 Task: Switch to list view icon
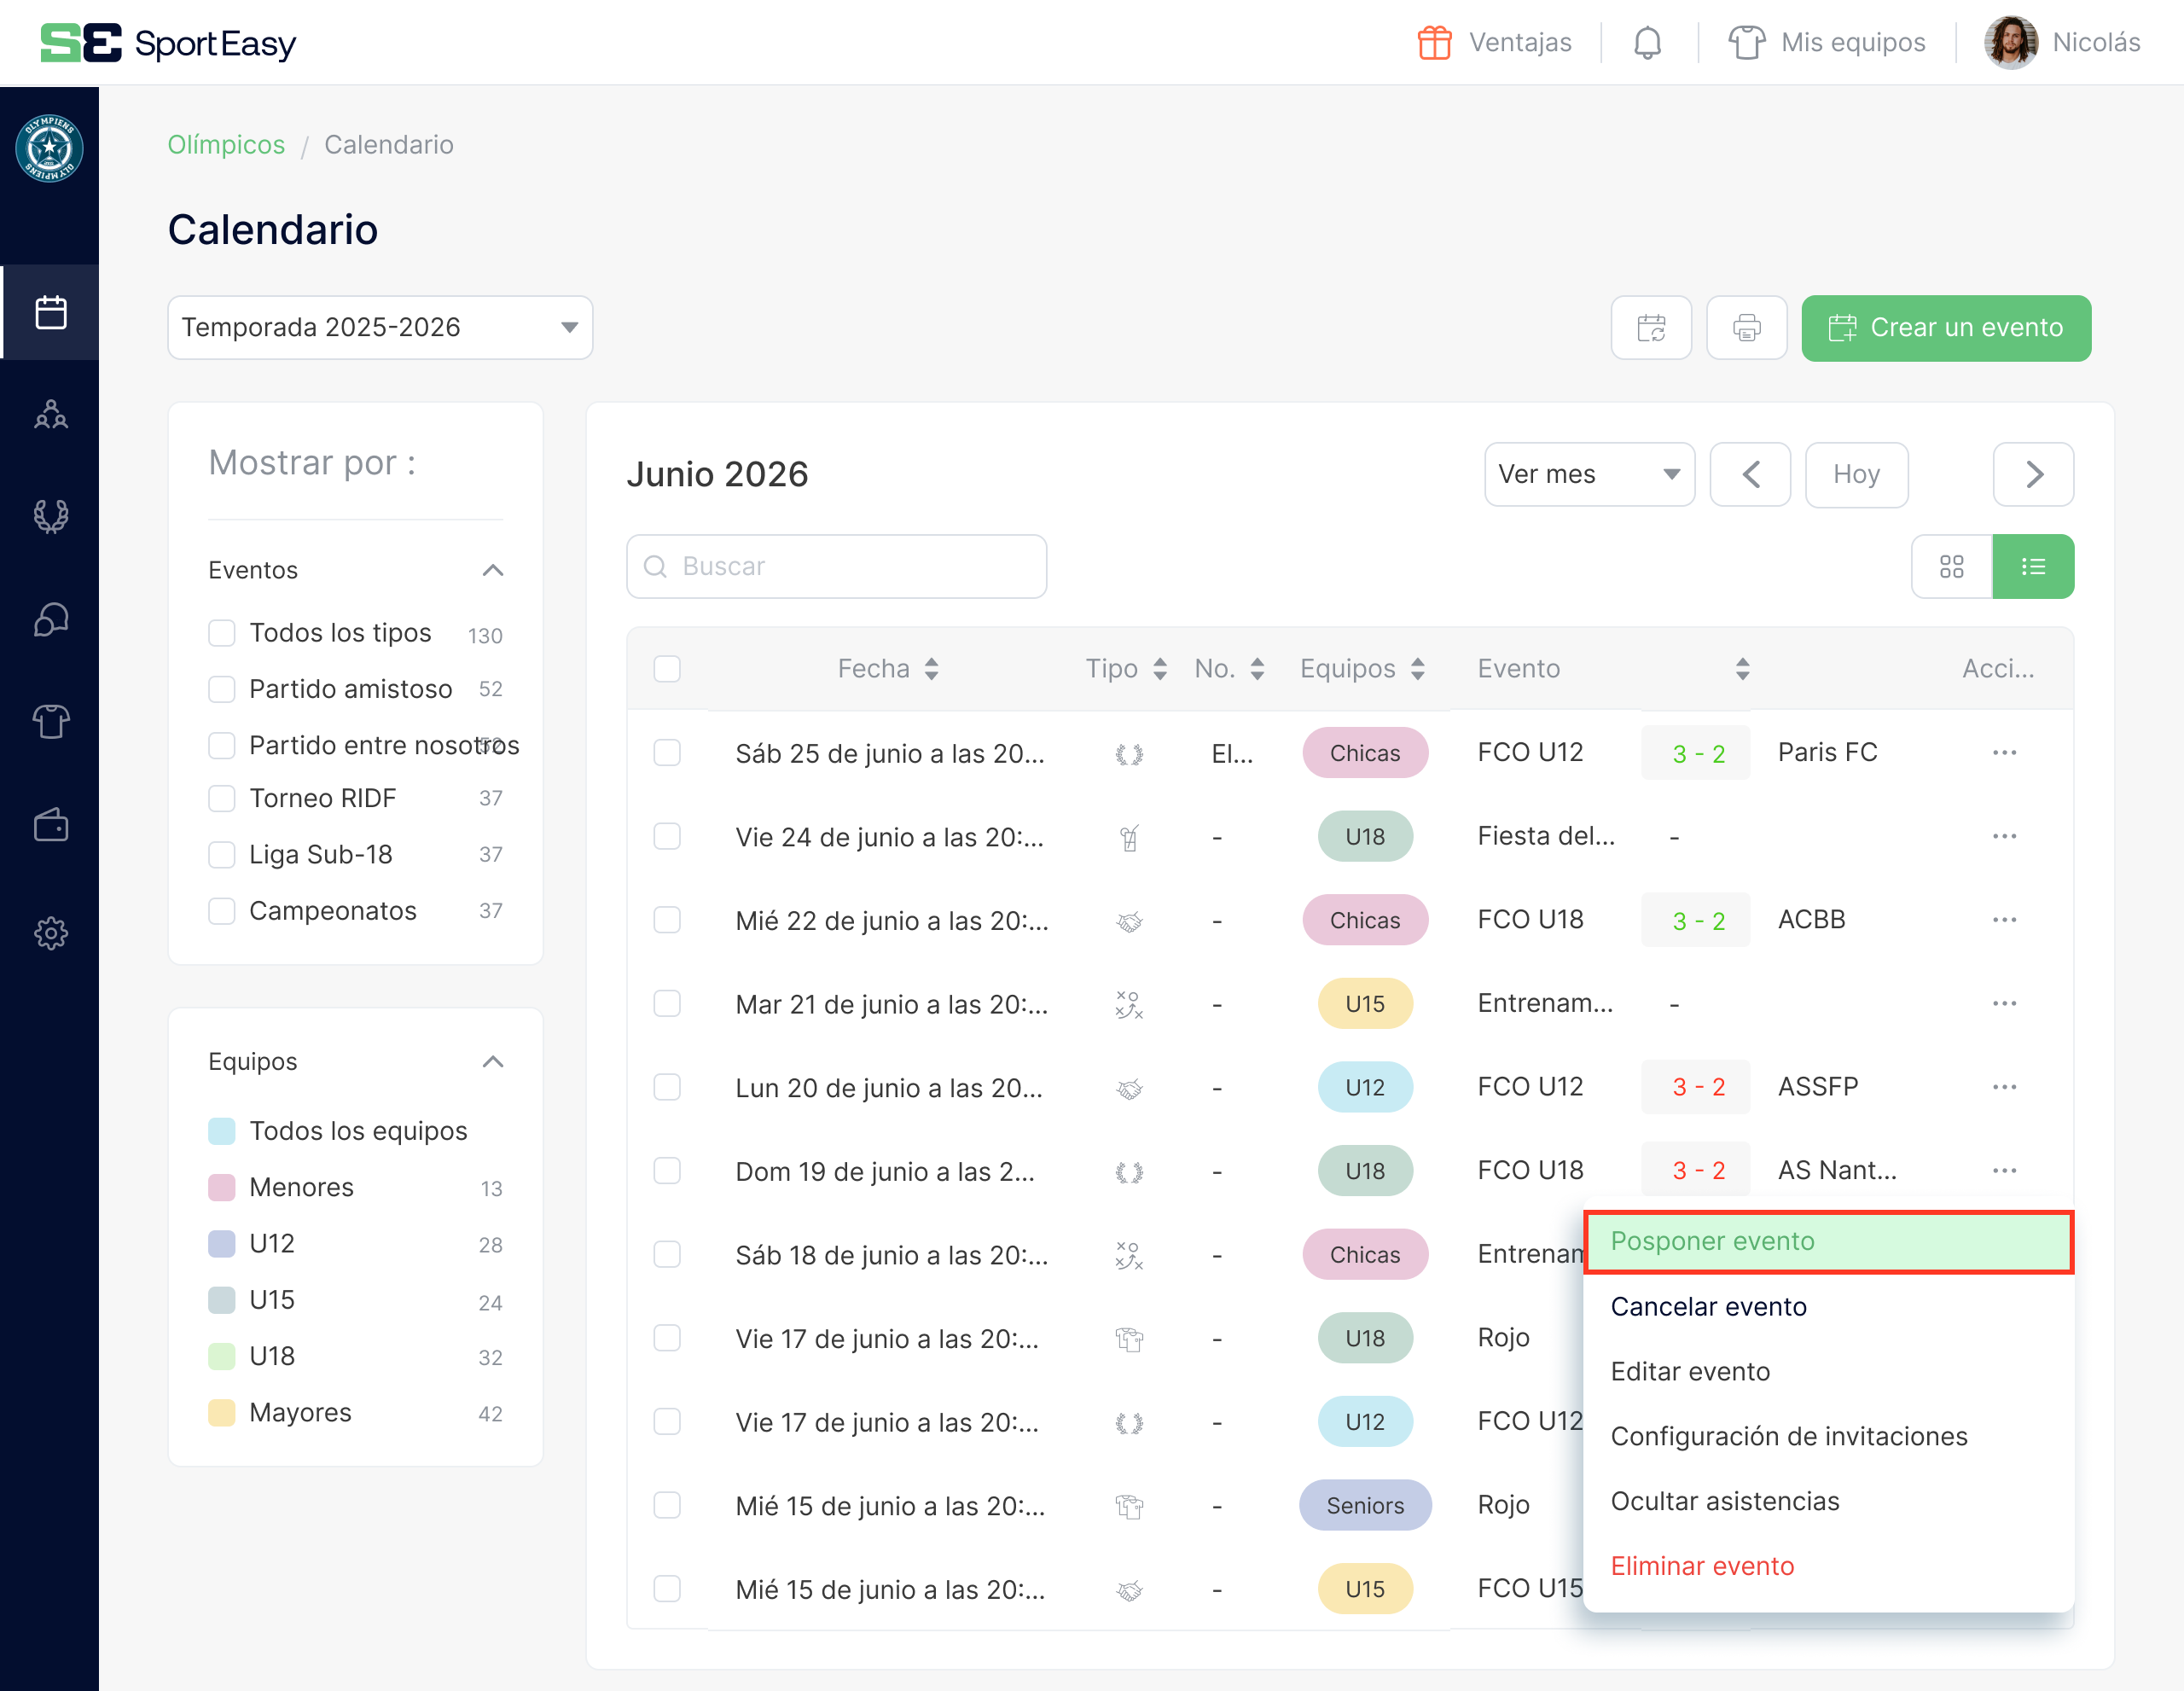tap(2032, 567)
